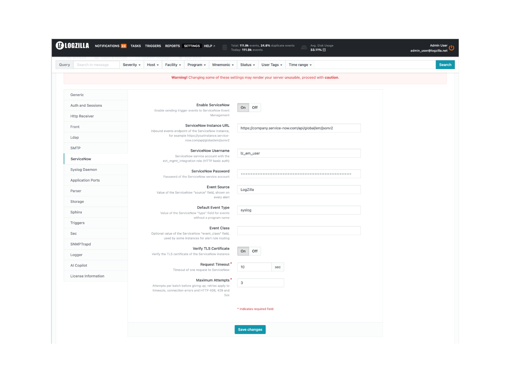Open Front settings section
Screen dimensions: 510x382
click(96, 127)
